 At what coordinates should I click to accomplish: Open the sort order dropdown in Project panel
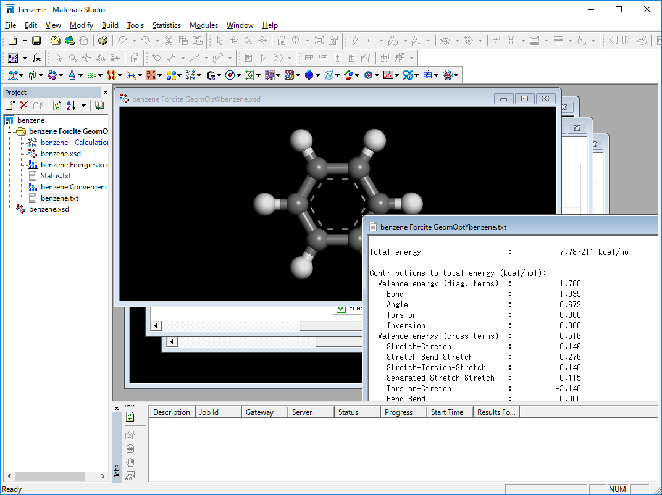pos(83,106)
